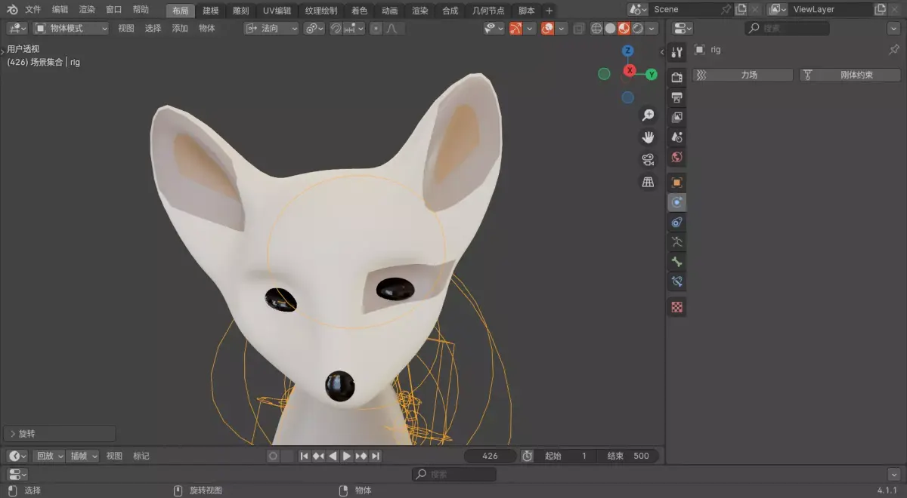
Task: Click the Y axis on navigation gizmo
Action: (652, 75)
